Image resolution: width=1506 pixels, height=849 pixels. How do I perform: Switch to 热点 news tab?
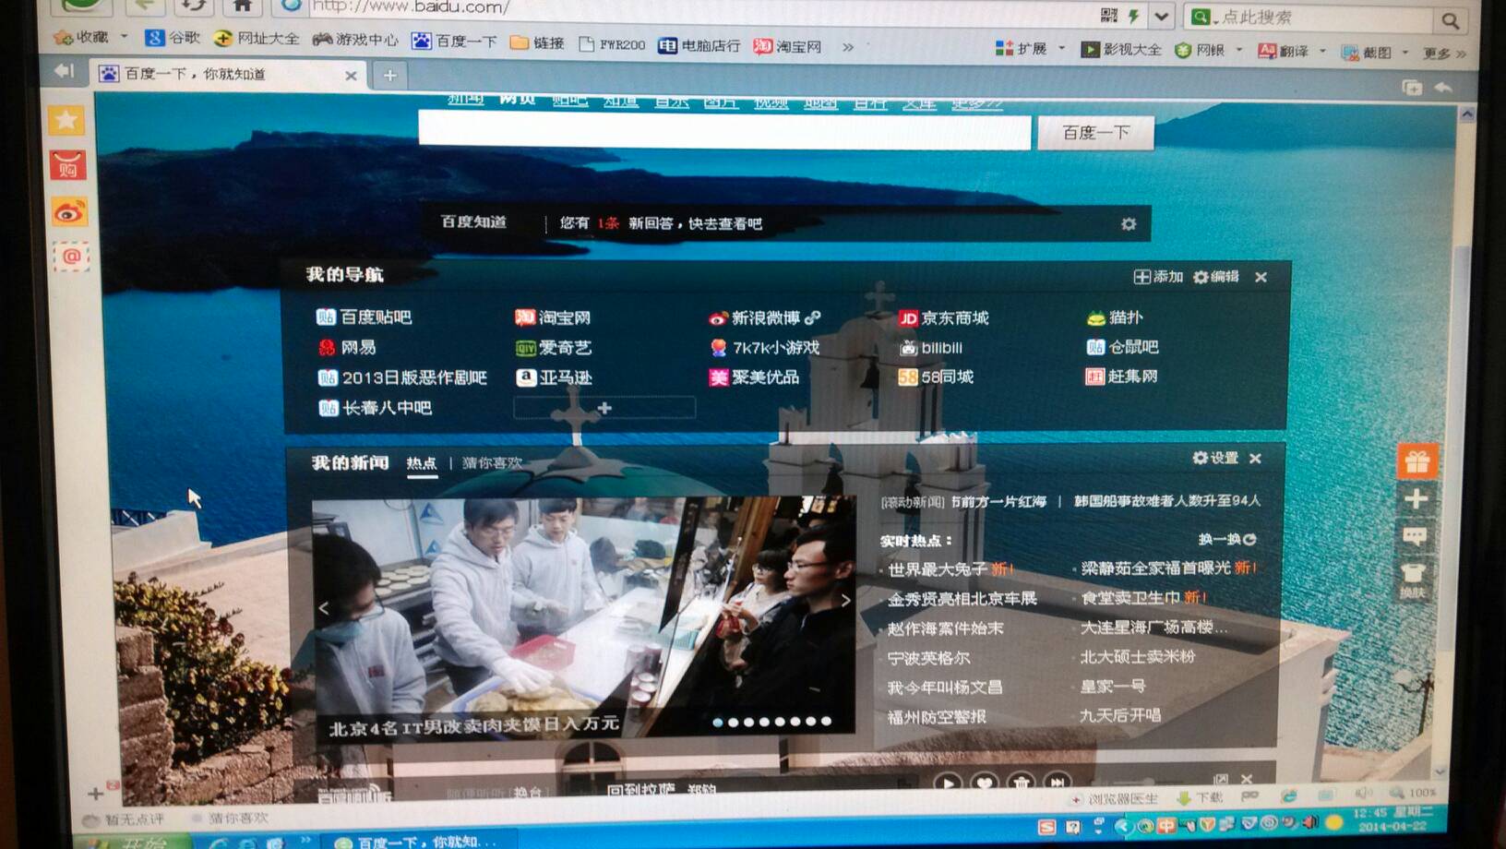click(422, 463)
